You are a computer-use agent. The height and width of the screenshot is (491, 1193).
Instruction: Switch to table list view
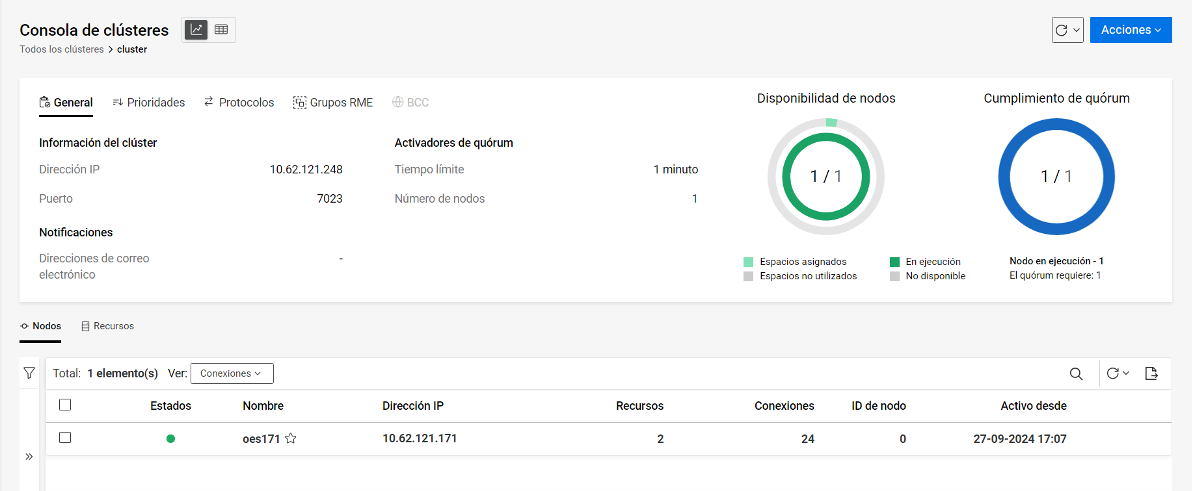click(x=221, y=30)
